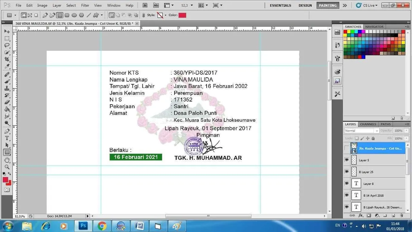Switch to the Essentials workspace
The width and height of the screenshot is (412, 232).
tap(280, 5)
